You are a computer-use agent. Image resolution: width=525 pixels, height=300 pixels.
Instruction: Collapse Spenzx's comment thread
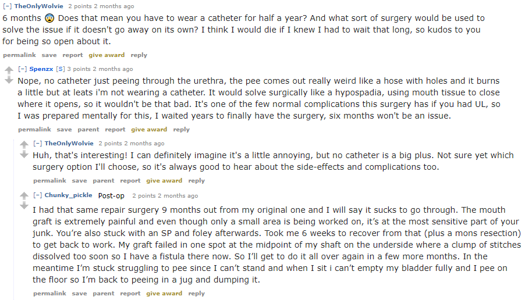click(x=22, y=69)
